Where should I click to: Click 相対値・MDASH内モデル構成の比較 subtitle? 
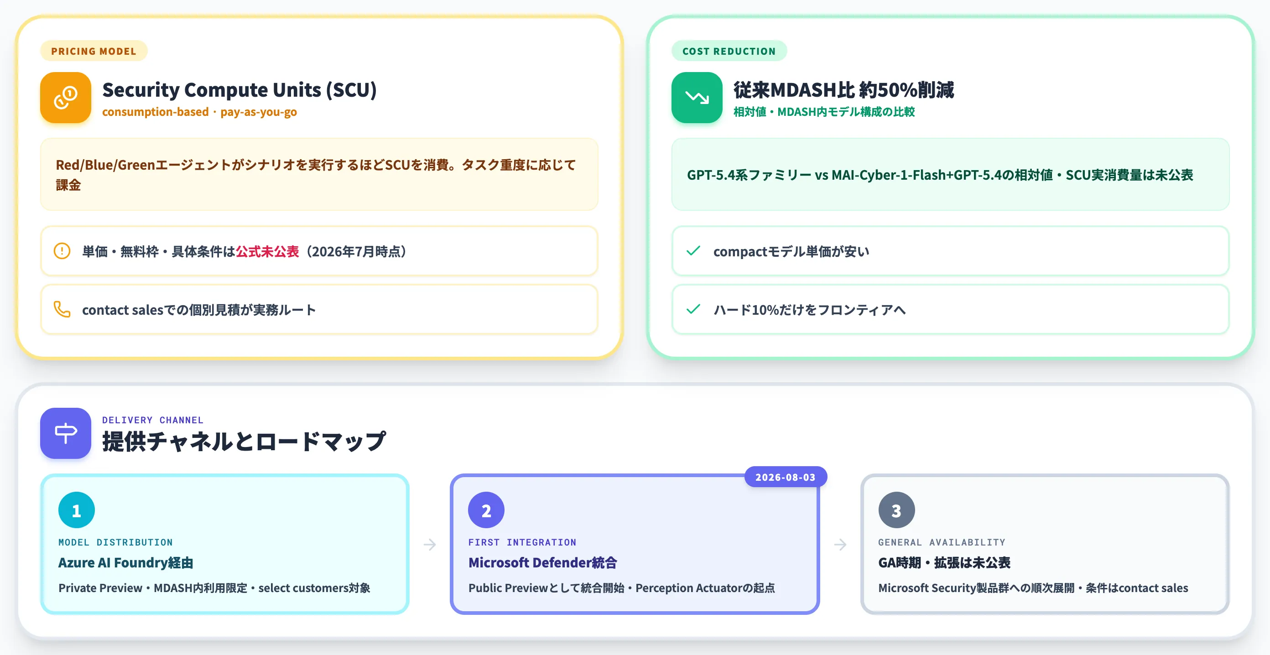[x=824, y=112]
